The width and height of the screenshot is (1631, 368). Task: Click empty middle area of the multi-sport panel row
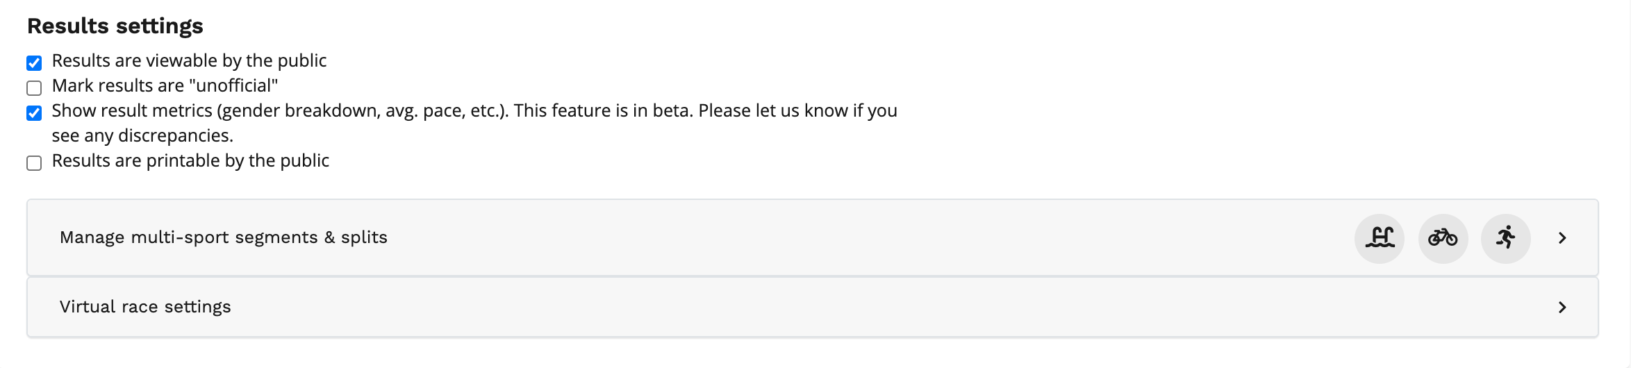point(834,238)
